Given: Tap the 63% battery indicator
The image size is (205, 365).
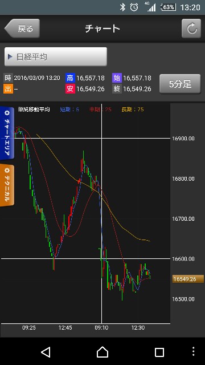Looking at the screenshot, I should [169, 7].
